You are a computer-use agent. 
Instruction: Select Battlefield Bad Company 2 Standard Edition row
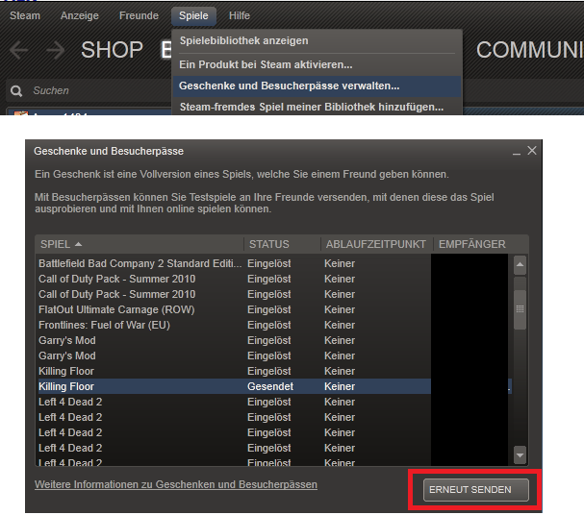point(273,263)
